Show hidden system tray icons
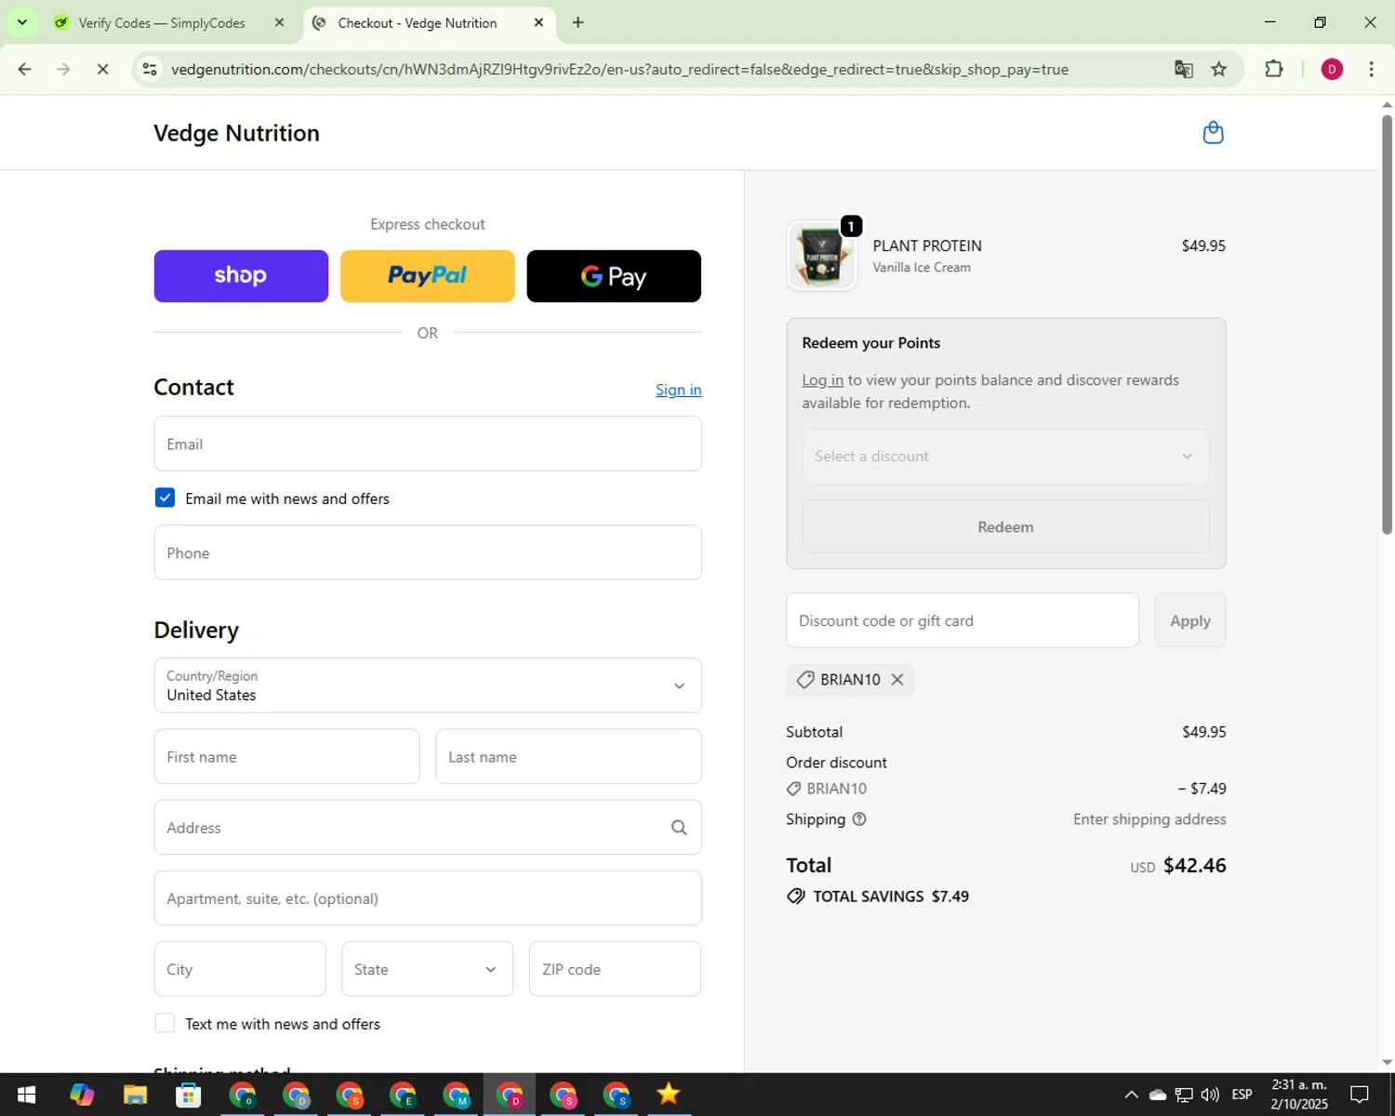 click(1131, 1095)
